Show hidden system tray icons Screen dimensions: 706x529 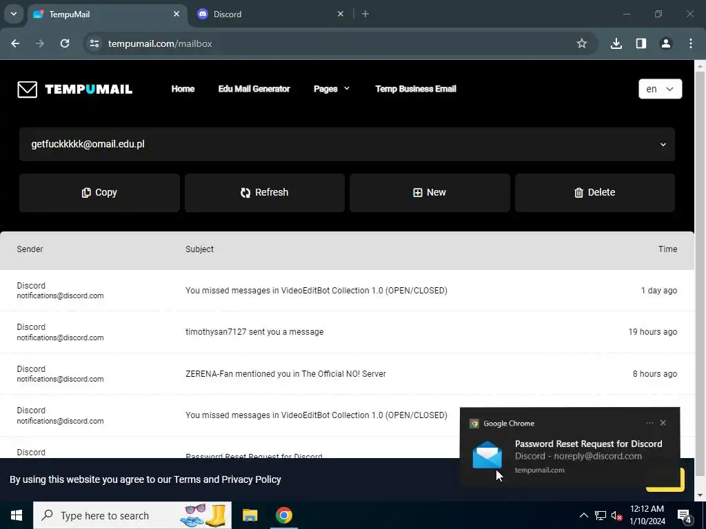[x=583, y=515]
